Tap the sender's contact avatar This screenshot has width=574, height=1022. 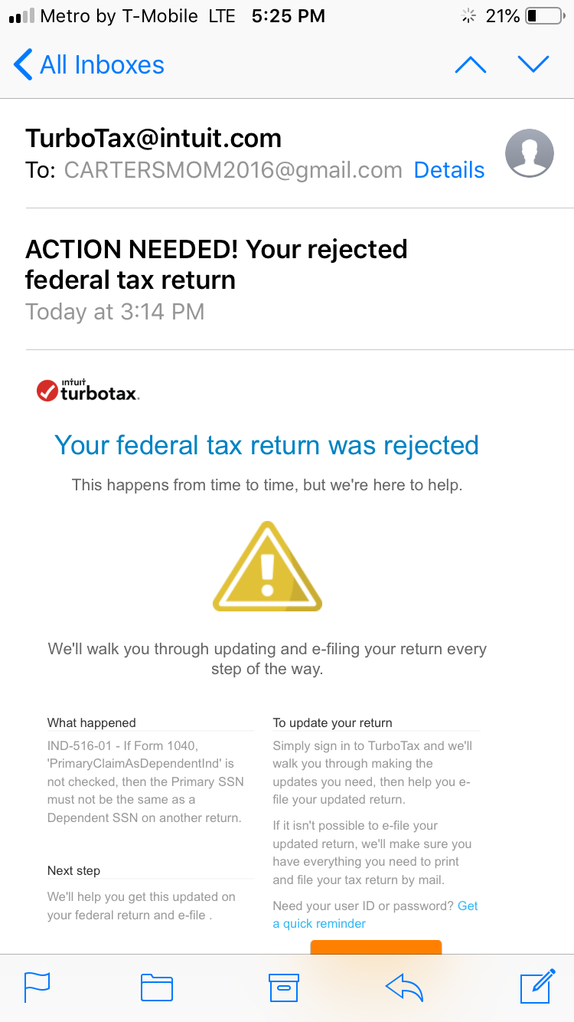pyautogui.click(x=529, y=153)
